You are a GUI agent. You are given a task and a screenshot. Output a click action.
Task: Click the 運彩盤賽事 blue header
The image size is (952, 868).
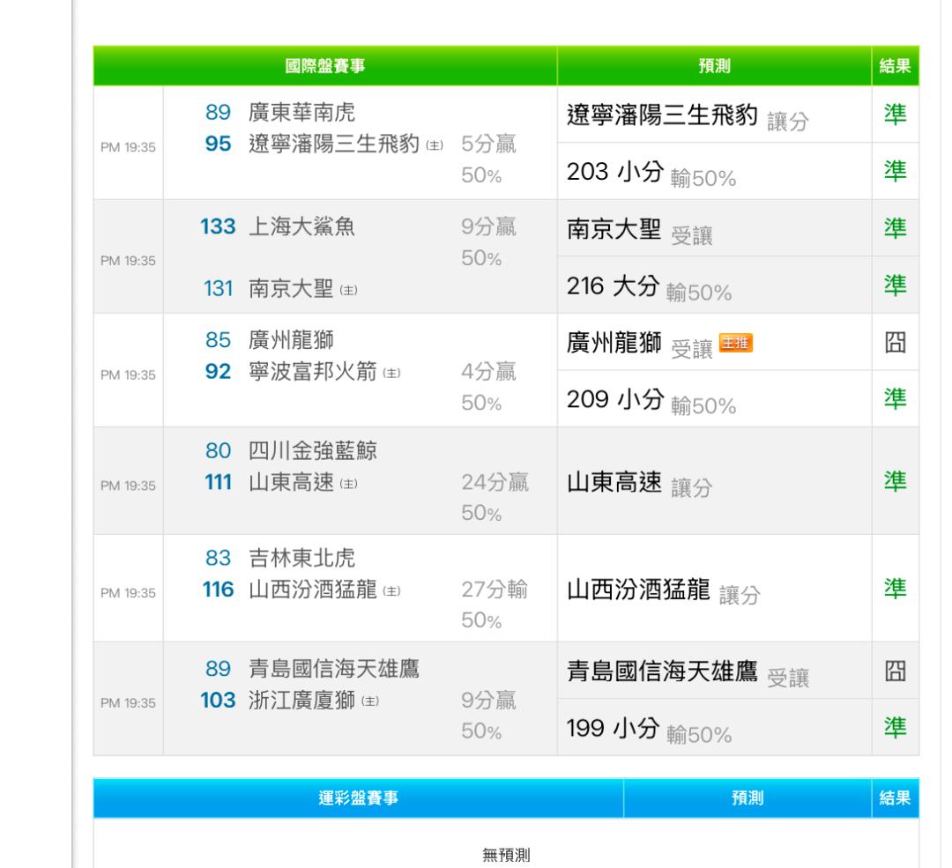pos(358,798)
